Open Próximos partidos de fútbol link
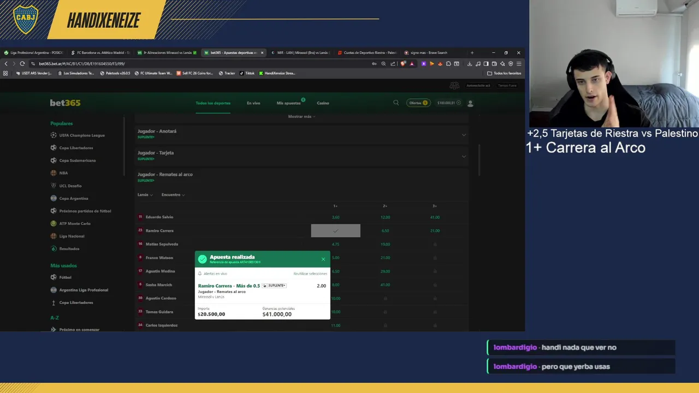Viewport: 699px width, 393px height. 85,211
